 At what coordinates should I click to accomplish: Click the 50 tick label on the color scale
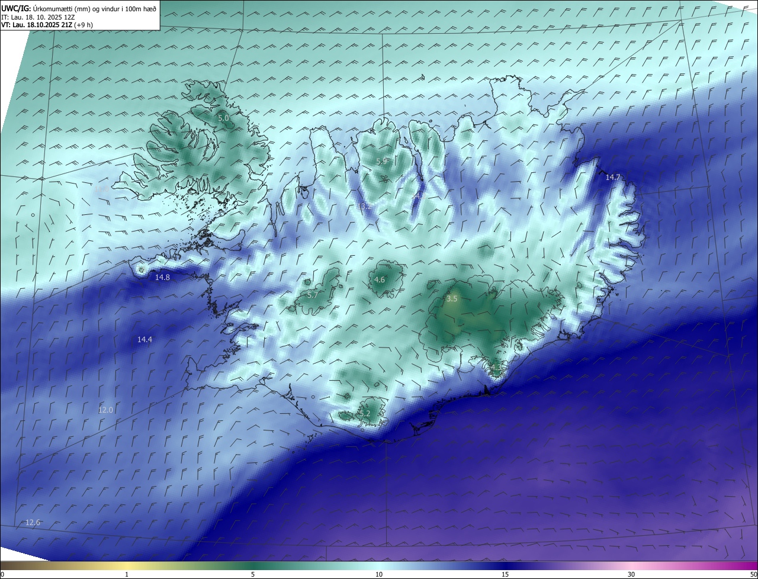[753, 574]
